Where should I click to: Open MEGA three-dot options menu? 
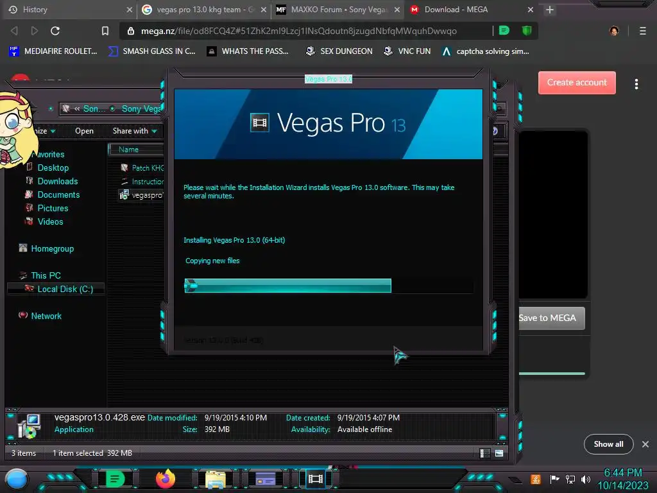636,84
